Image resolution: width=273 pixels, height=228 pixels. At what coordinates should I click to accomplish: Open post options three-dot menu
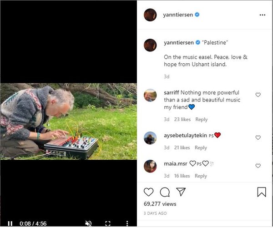(262, 15)
